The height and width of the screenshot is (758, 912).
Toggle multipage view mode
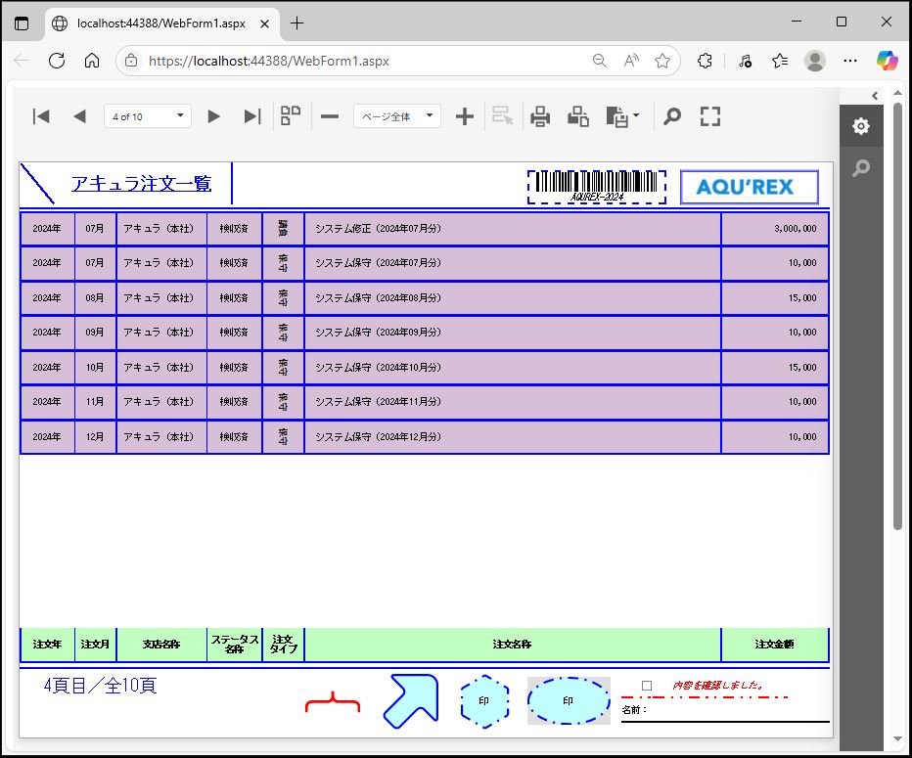pos(291,116)
